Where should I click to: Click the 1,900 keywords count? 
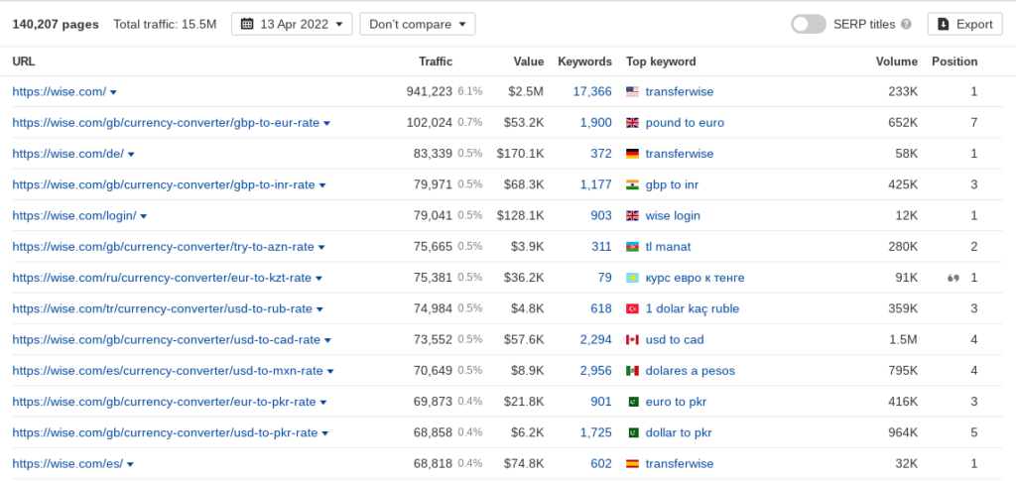[x=595, y=123]
